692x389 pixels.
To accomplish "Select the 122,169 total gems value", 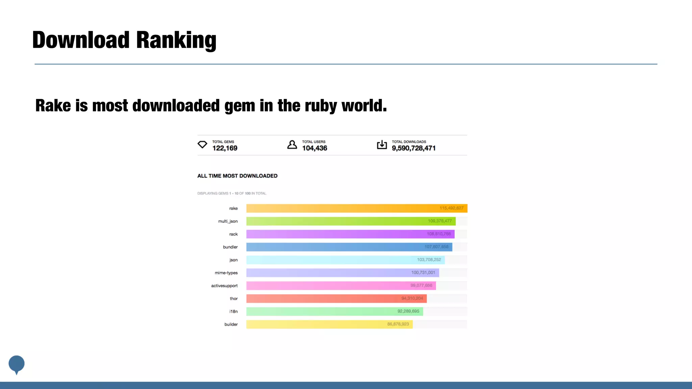I will pos(225,148).
